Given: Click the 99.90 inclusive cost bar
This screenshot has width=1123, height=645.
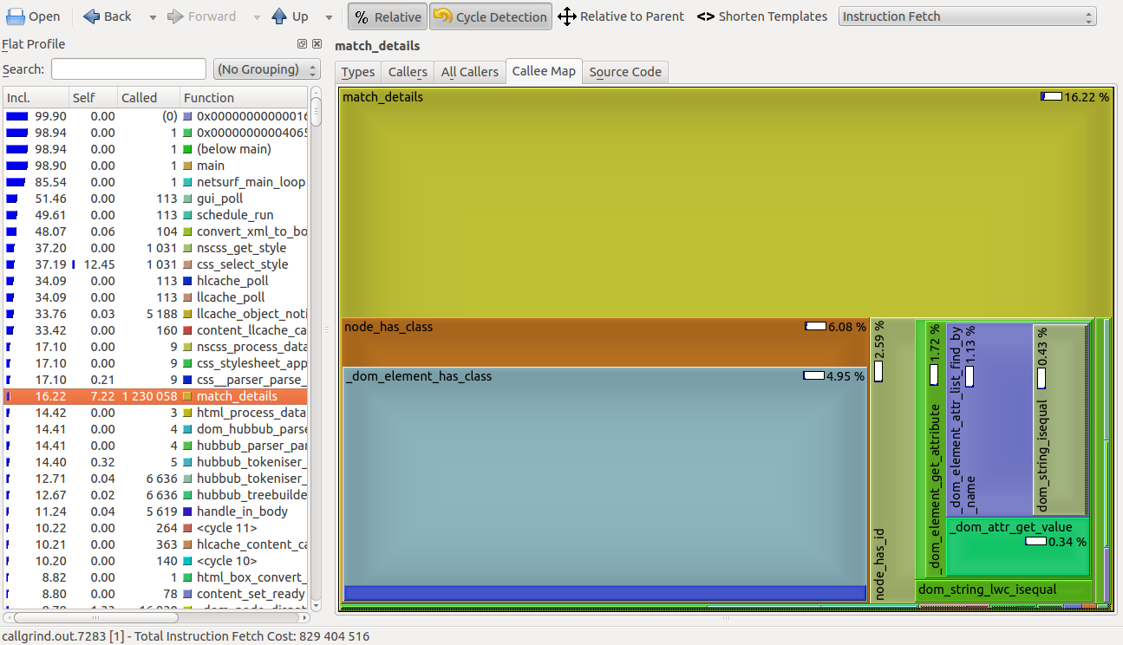Looking at the screenshot, I should tap(17, 116).
